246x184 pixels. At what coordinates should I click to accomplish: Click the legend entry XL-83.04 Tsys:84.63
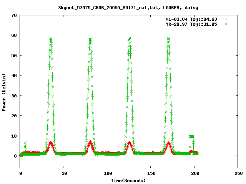191,19
